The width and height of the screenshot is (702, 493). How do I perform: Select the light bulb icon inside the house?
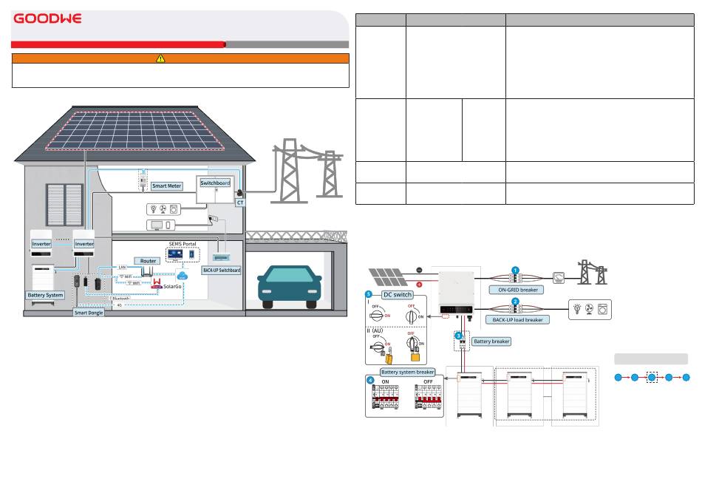point(154,209)
